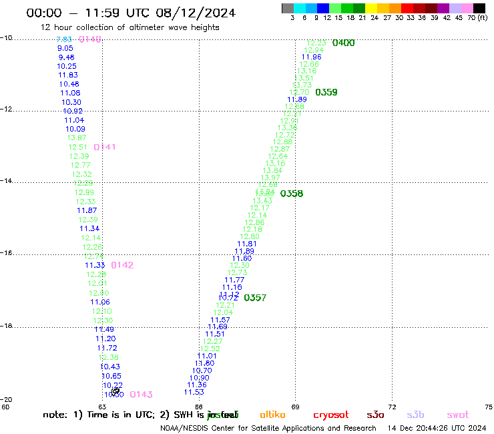Click the 'cryosat' satellite legend label
494x434 pixels.
pos(331,415)
